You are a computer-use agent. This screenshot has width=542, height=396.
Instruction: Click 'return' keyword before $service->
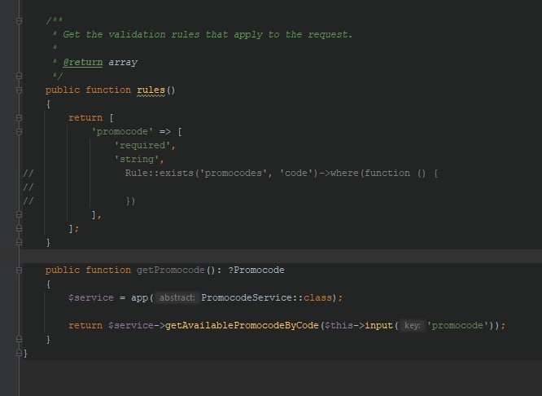click(85, 325)
